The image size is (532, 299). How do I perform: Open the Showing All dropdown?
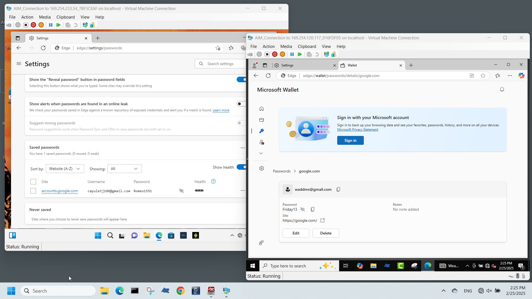point(124,169)
